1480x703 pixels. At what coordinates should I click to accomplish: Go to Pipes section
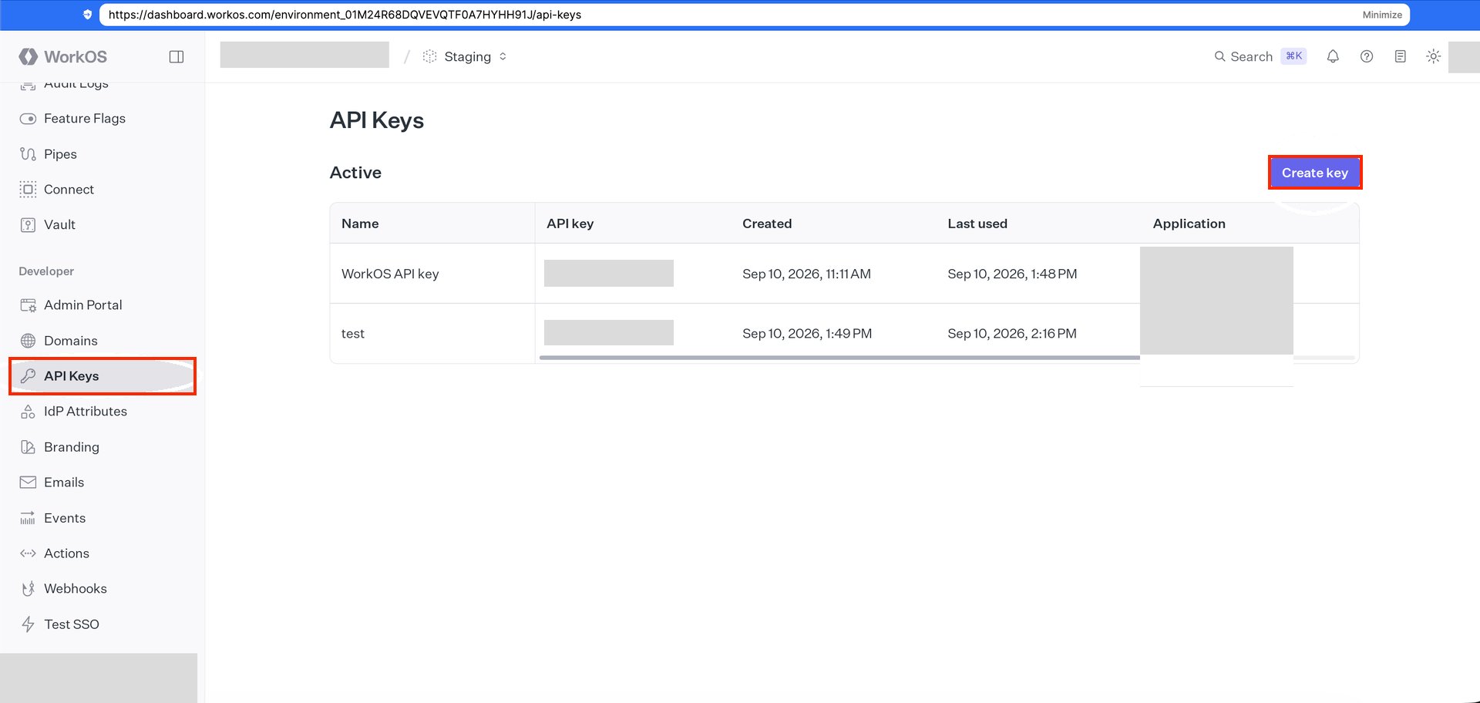click(x=60, y=154)
